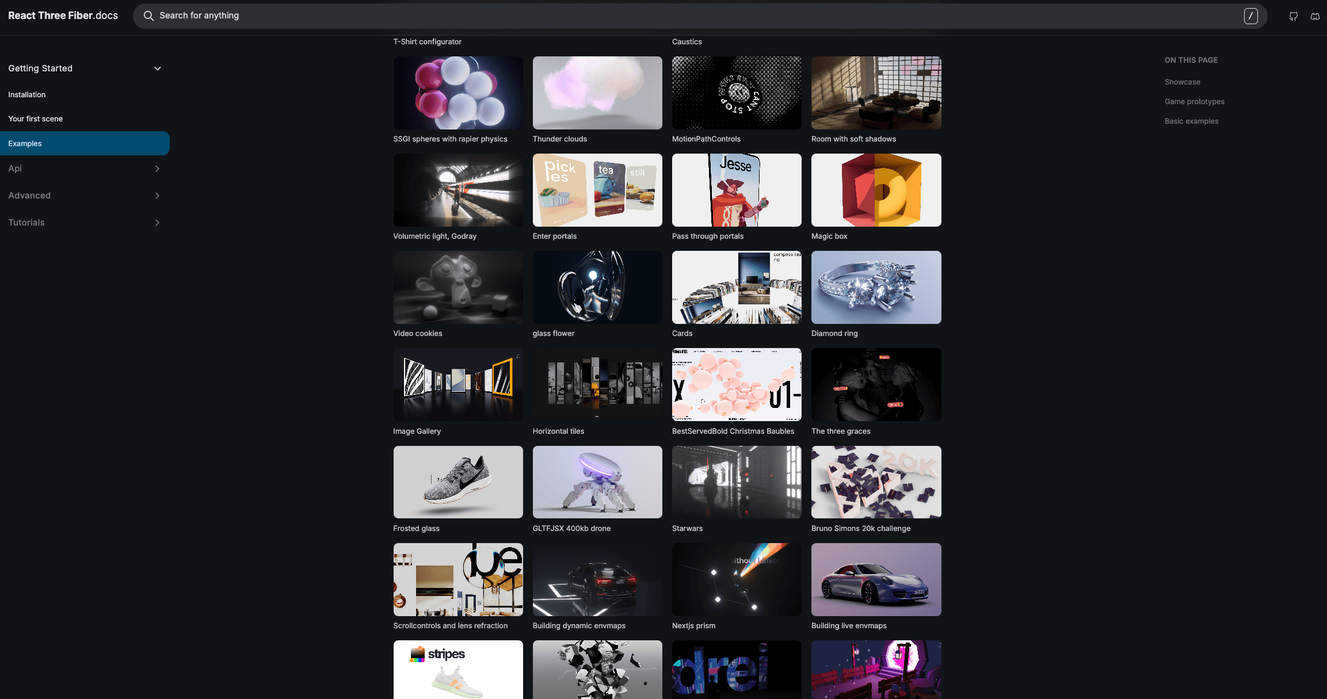The width and height of the screenshot is (1327, 699).
Task: Expand the Tutorials section arrow icon
Action: pos(157,223)
